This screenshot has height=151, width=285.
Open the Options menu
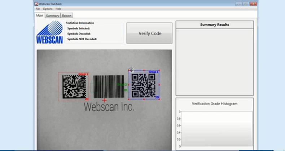tap(48, 9)
